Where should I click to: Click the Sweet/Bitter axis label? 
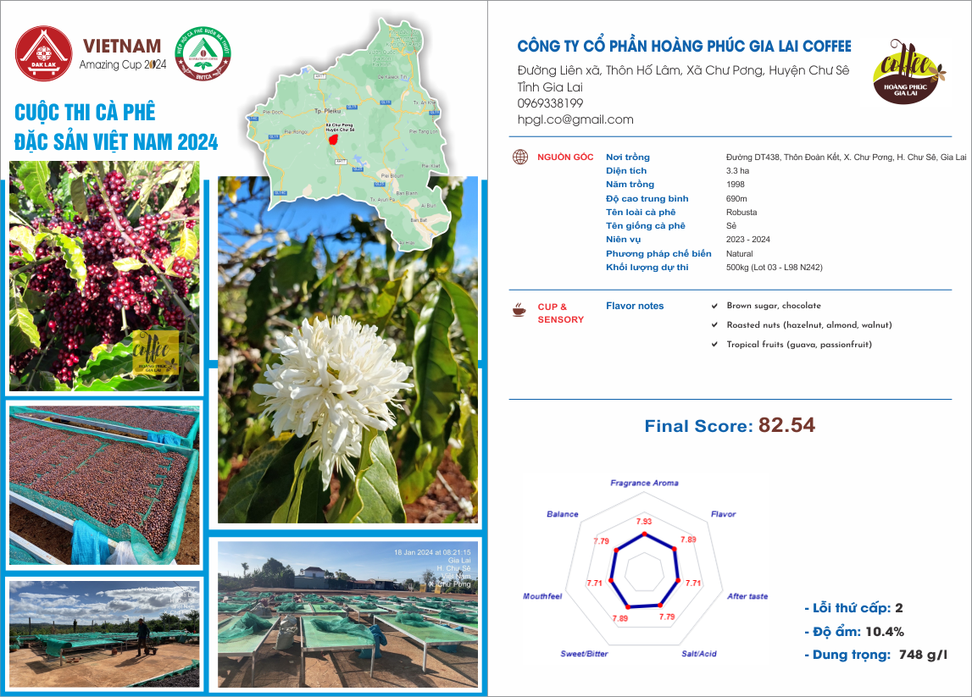584,654
